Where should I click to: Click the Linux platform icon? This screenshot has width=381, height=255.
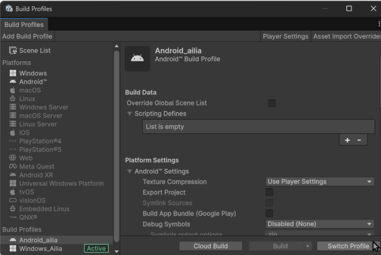coord(13,99)
